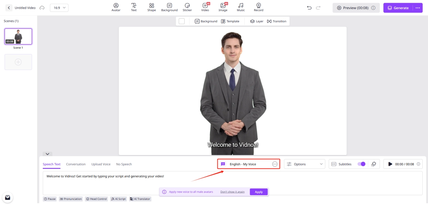Screen dimensions: 428x205
Task: Select the Scene 1 thumbnail
Action: point(18,36)
